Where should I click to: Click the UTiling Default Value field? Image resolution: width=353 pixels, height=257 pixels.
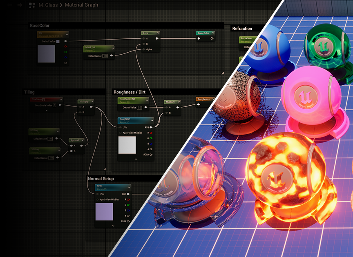pyautogui.click(x=50, y=139)
